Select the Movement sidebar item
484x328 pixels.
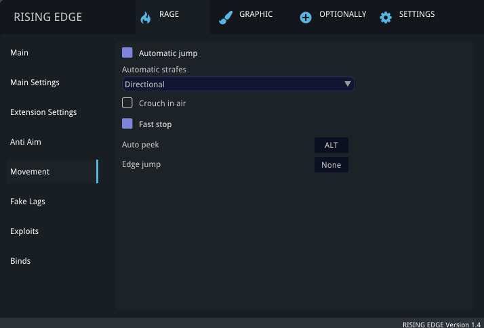[x=52, y=172]
